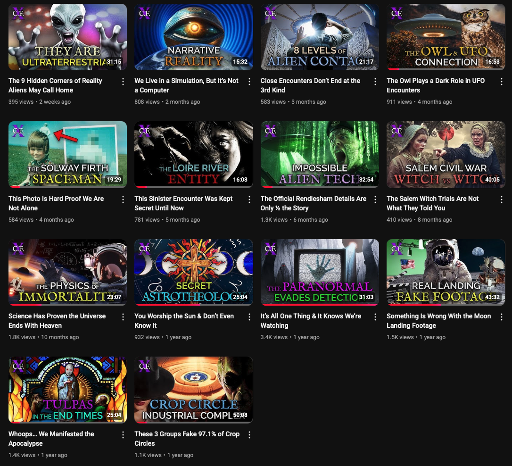
Task: Open options menu for Solway Firth photo video
Action: click(123, 200)
